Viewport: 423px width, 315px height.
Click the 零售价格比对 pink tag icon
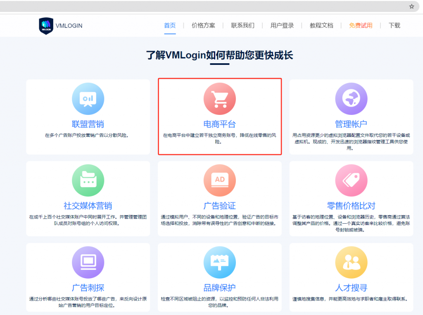point(351,180)
